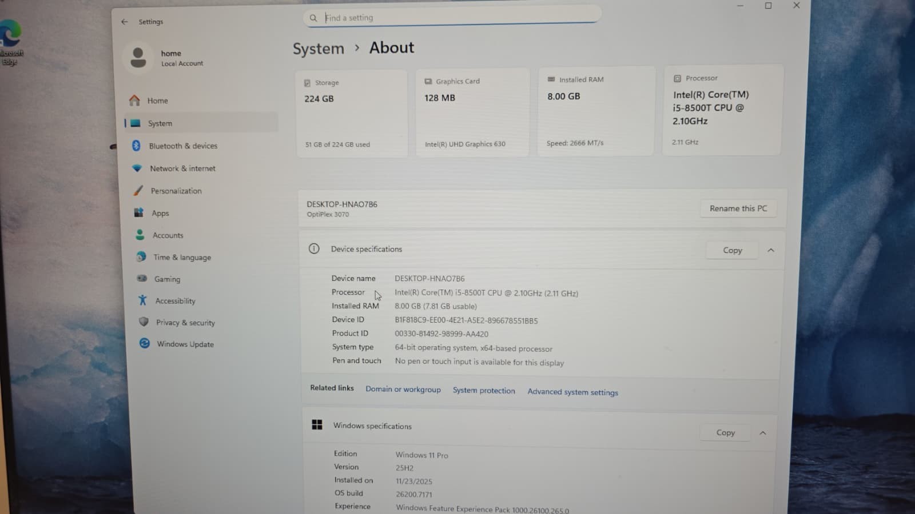Select System in the sidebar
This screenshot has height=514, width=915.
(200, 123)
